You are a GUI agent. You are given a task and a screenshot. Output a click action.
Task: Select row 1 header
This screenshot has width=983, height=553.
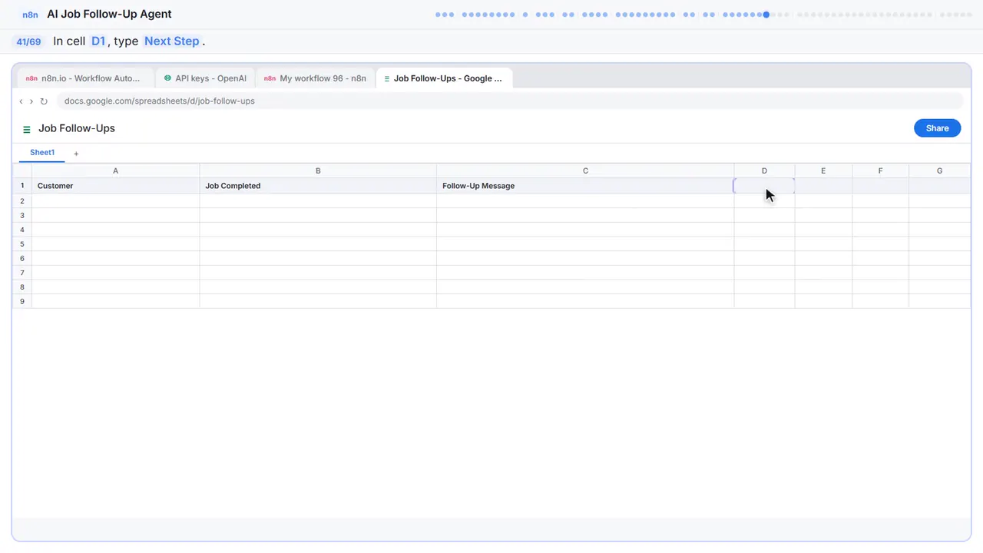pyautogui.click(x=22, y=186)
